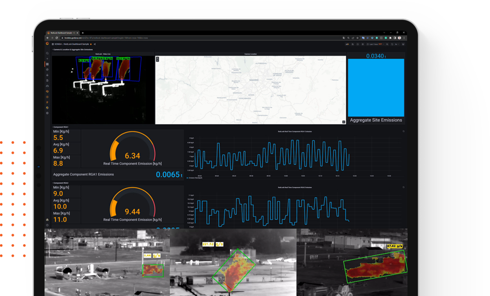Open the sidebar search magnifier

click(x=47, y=53)
